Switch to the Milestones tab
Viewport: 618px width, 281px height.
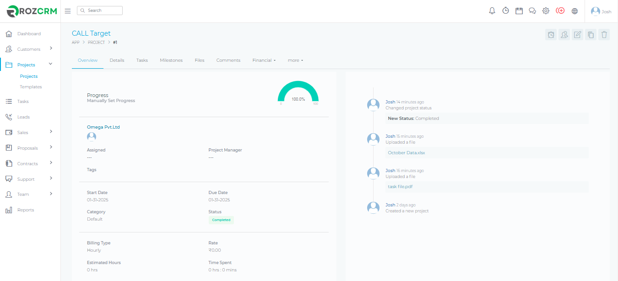pyautogui.click(x=171, y=60)
